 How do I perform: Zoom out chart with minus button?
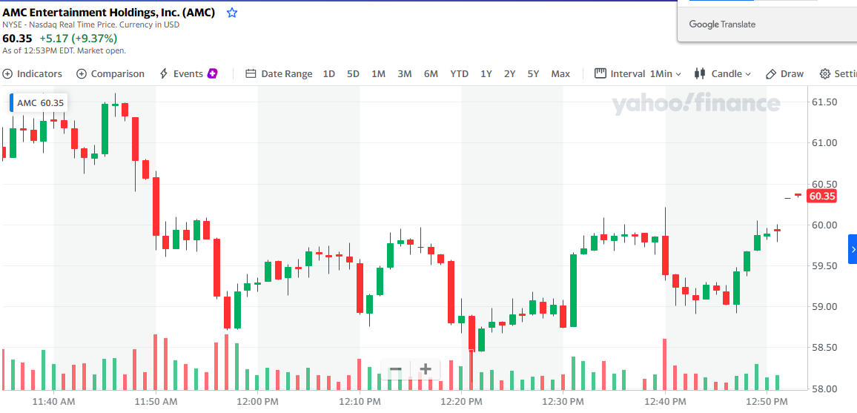click(x=396, y=369)
